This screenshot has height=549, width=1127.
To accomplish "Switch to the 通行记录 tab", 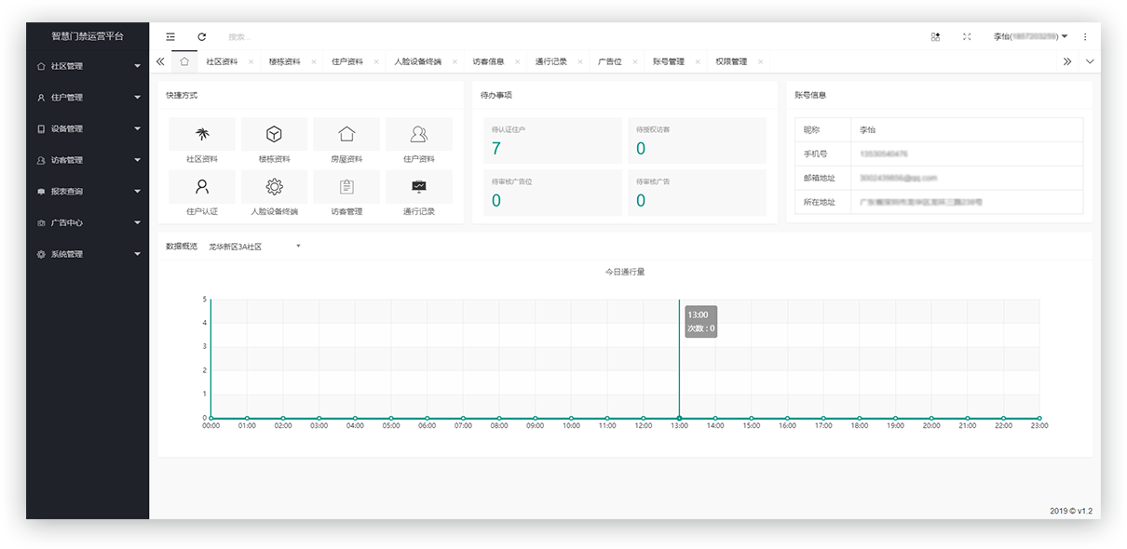I will tap(551, 61).
